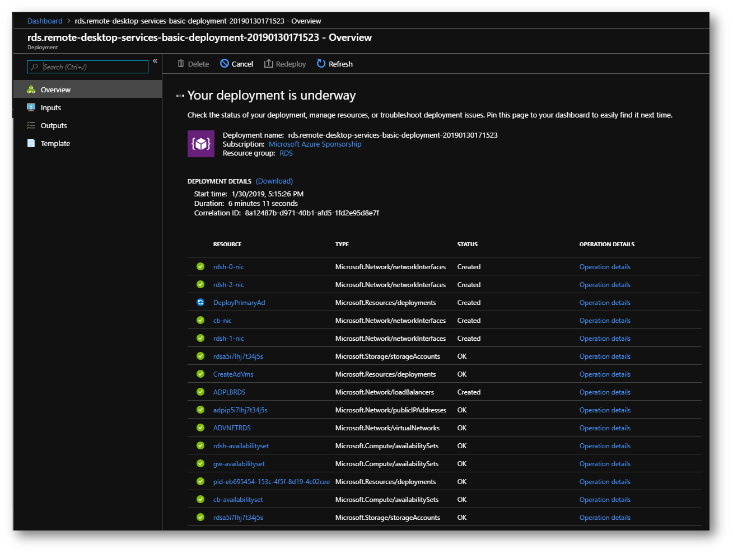Click green check icon for cb-availabilityset
733x554 pixels.
coord(200,499)
